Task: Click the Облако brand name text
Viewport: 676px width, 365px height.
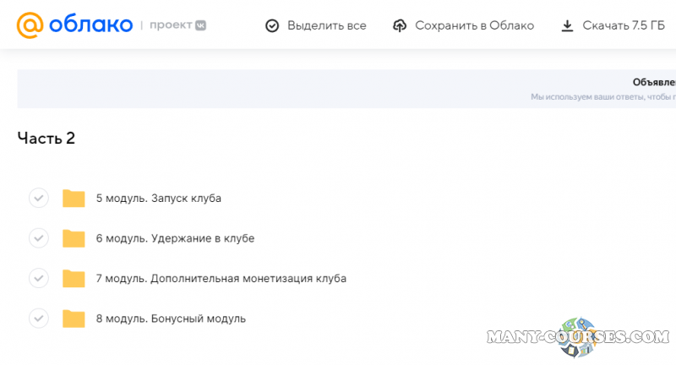Action: [x=90, y=25]
